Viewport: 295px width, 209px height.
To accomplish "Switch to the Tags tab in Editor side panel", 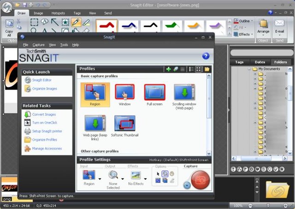I will click(x=239, y=62).
